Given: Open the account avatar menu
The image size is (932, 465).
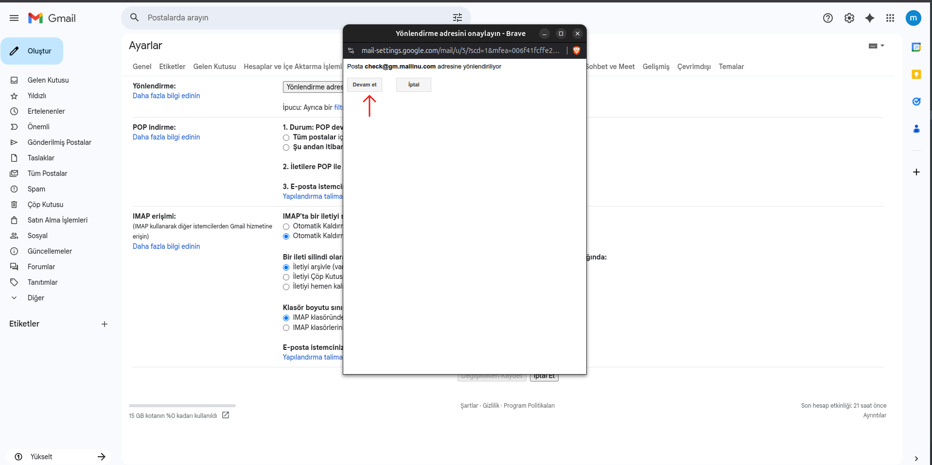Looking at the screenshot, I should 914,18.
